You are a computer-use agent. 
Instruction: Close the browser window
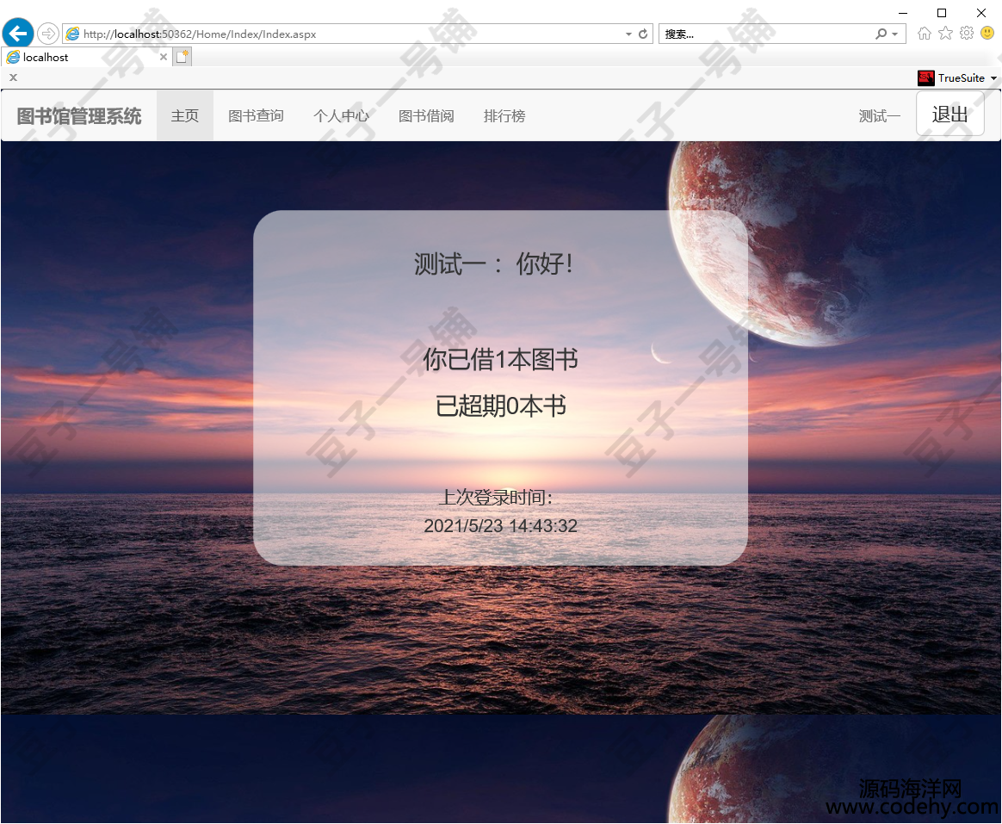coord(981,13)
